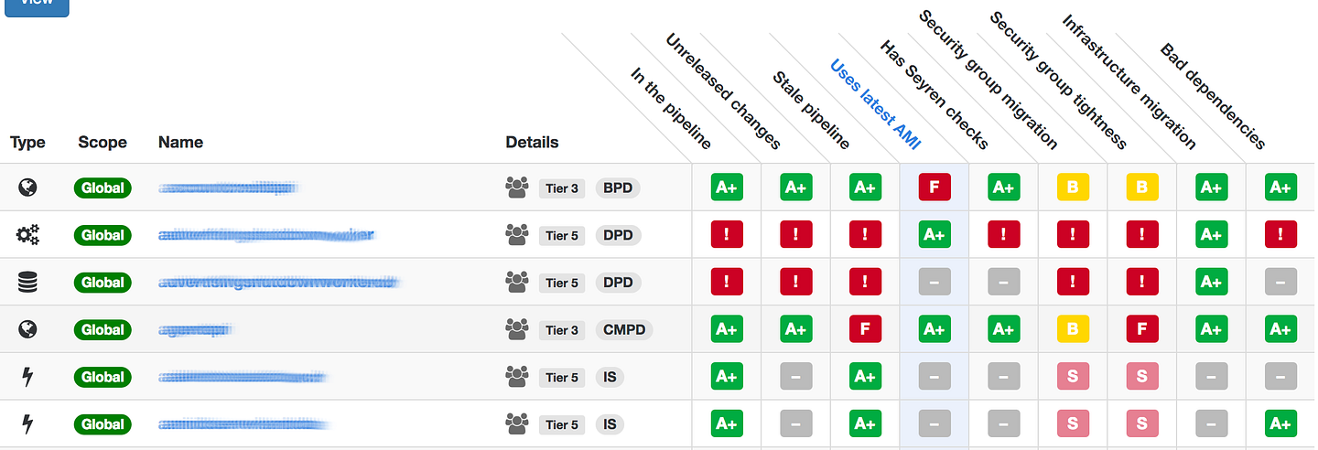This screenshot has width=1318, height=450.
Task: Sort by the Uses latest AMI column header
Action: 875,104
